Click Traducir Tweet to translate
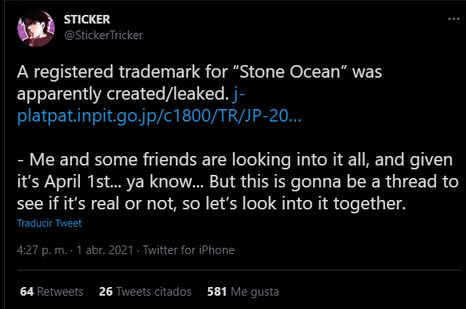This screenshot has height=309, width=466. (x=49, y=224)
